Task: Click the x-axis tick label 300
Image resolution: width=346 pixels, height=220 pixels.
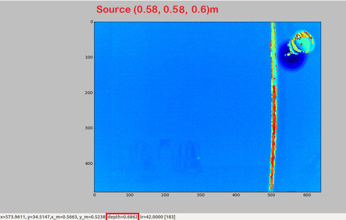Action: click(200, 195)
